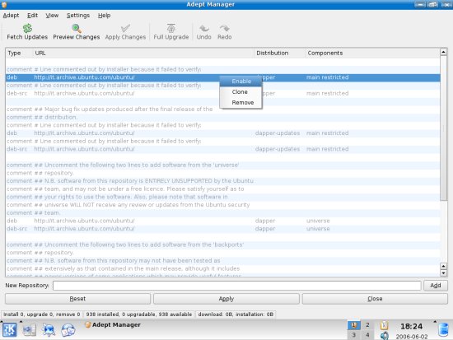Select comment row 'universe WILL NOT receive any review'
453x340 pixels.
point(222,205)
